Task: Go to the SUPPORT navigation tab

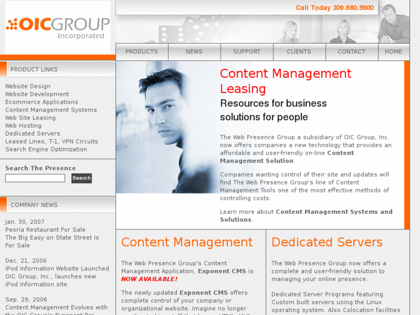Action: (x=247, y=52)
